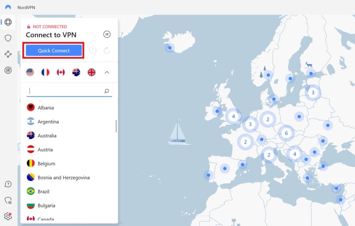Click the search magnifier icon
Image resolution: width=355 pixels, height=226 pixels.
pos(107,91)
